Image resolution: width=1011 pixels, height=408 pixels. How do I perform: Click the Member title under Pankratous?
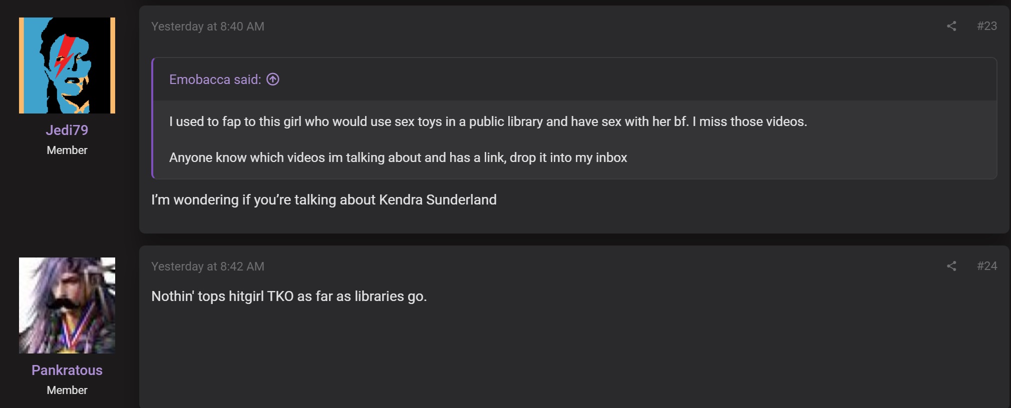67,390
